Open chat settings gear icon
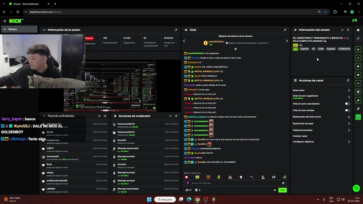Screen dimensions: 363x204 (x=275, y=190)
